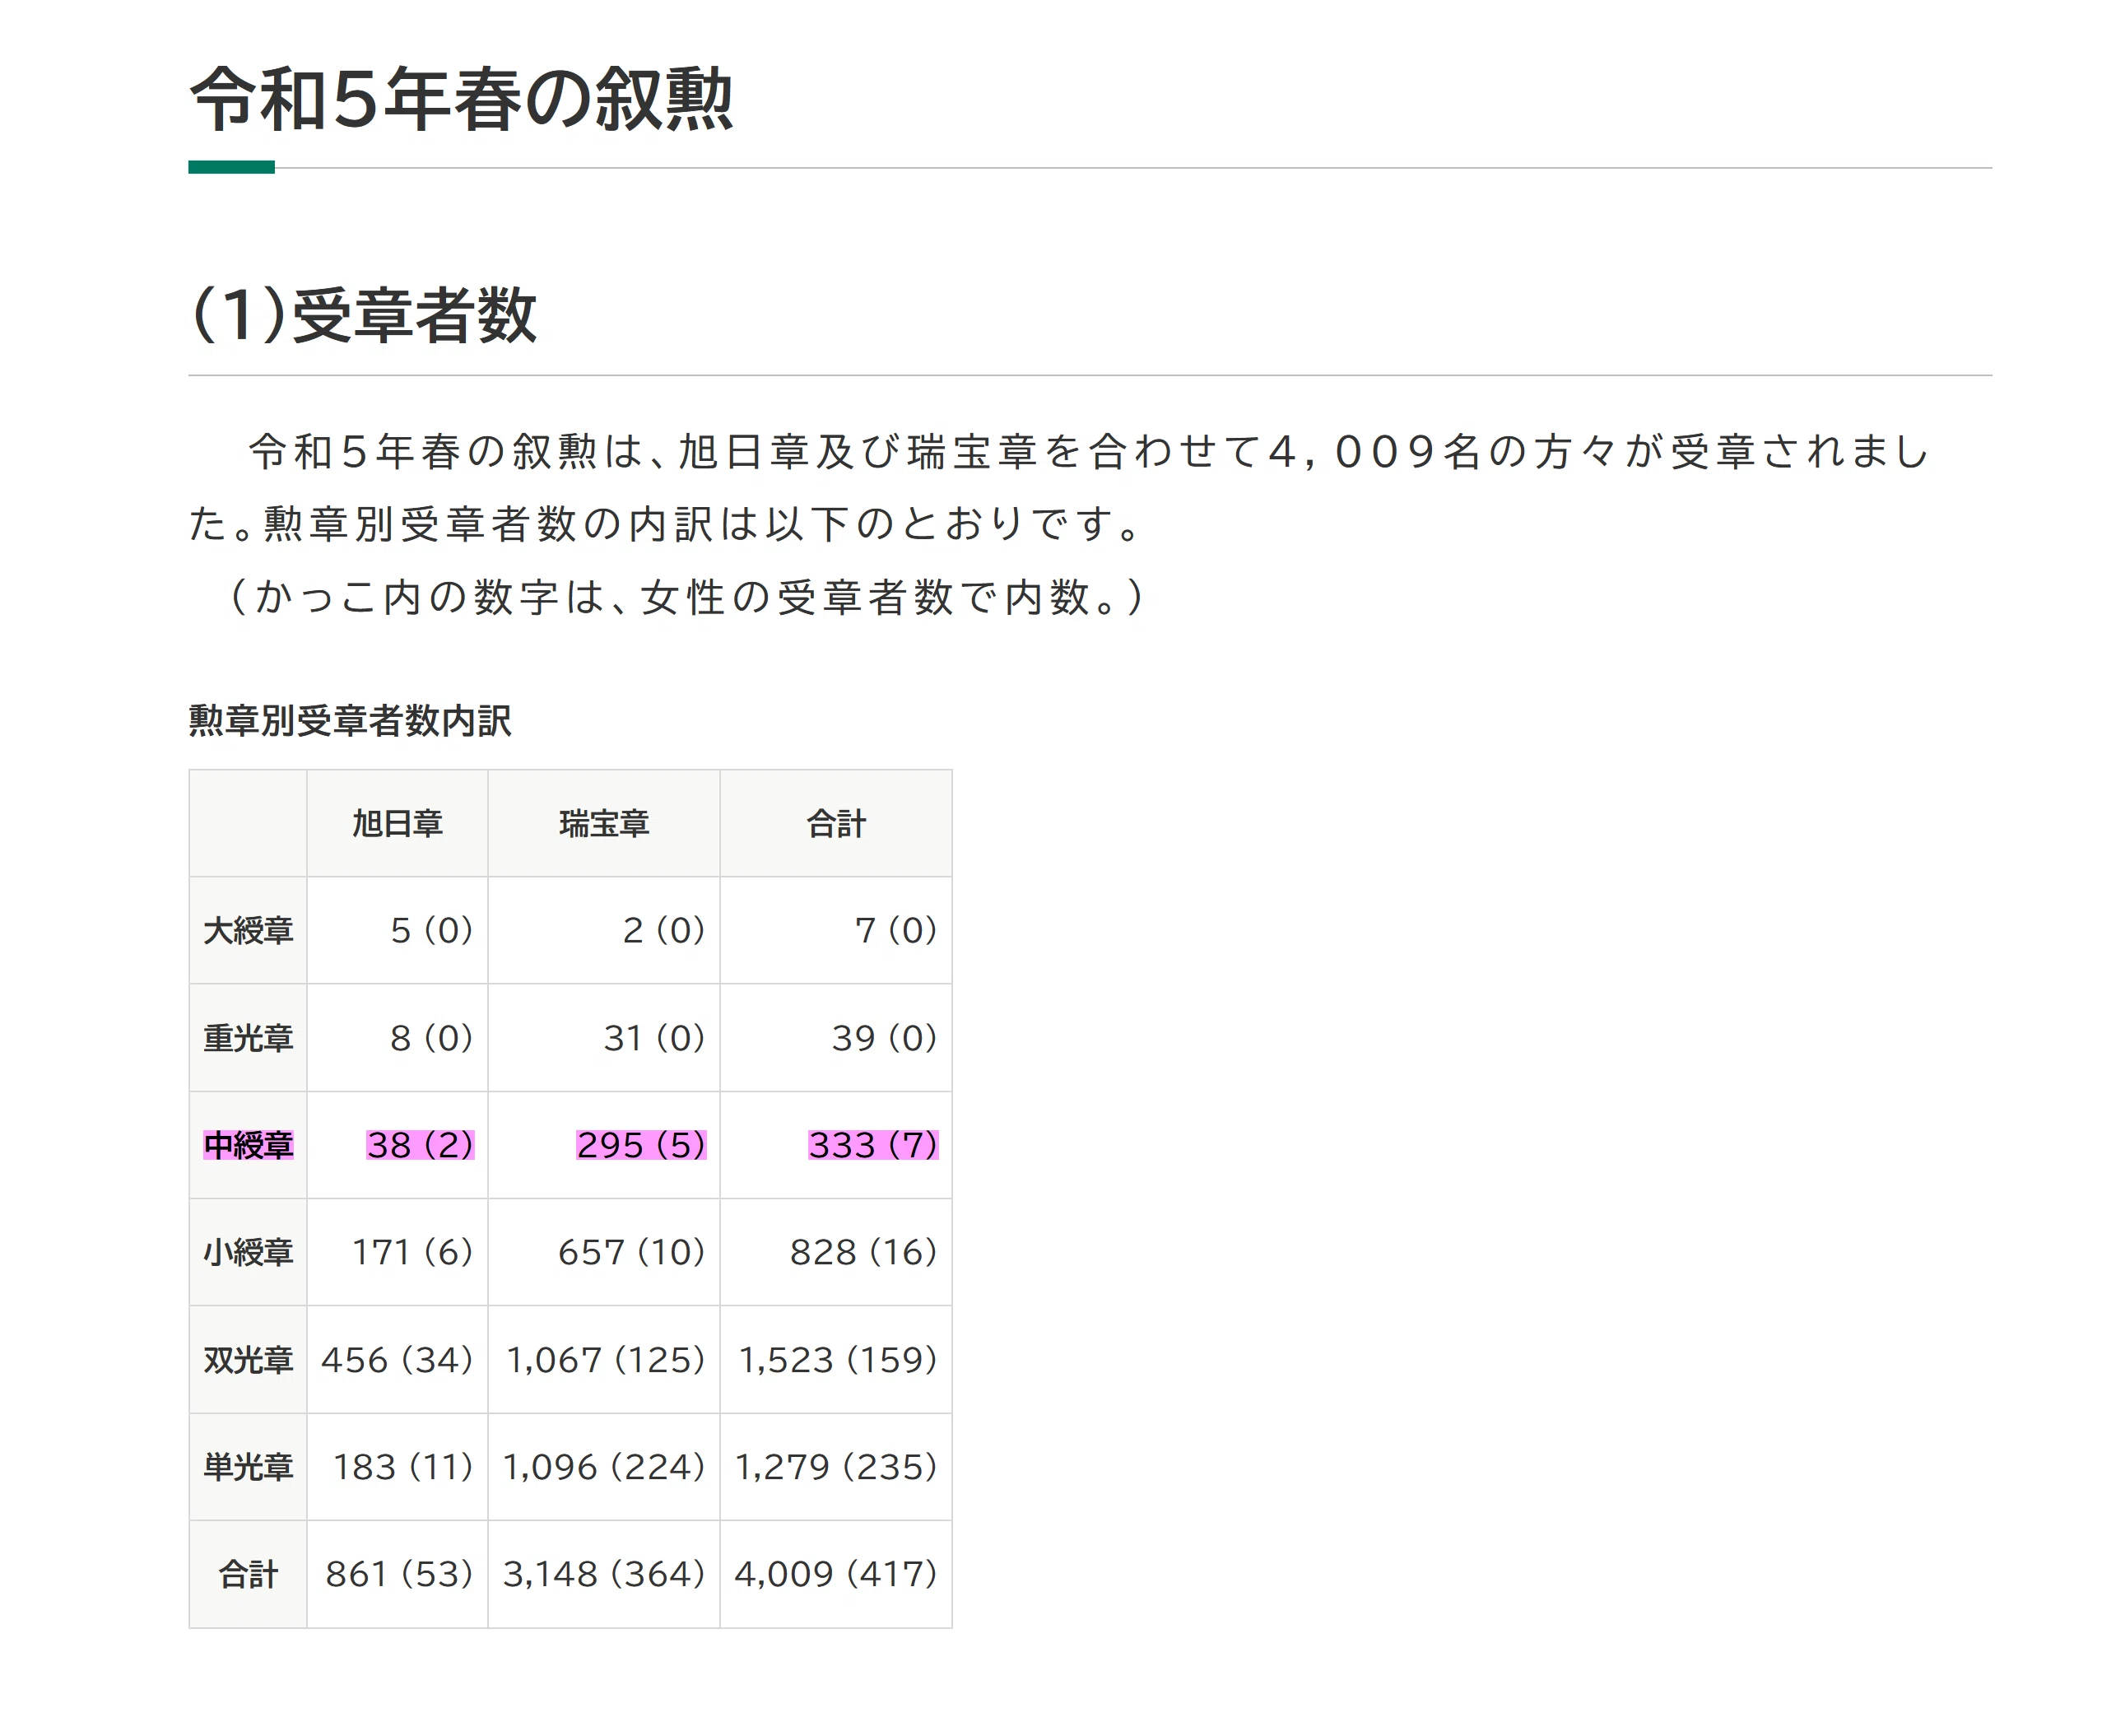Screen dimensions: 2111x1736
Task: Click highlighted cell 295 (5)
Action: (x=604, y=1145)
